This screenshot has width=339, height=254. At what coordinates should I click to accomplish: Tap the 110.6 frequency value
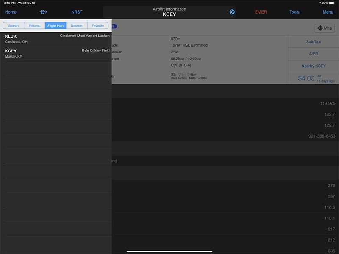330,207
